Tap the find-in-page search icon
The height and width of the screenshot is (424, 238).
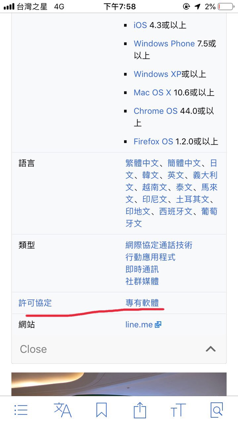coord(216,410)
